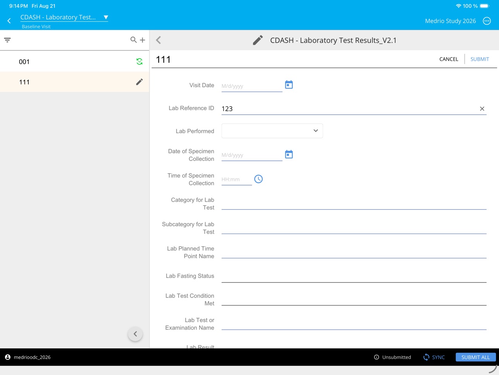499x375 pixels.
Task: Open the Lab Performed dropdown
Action: pyautogui.click(x=272, y=131)
